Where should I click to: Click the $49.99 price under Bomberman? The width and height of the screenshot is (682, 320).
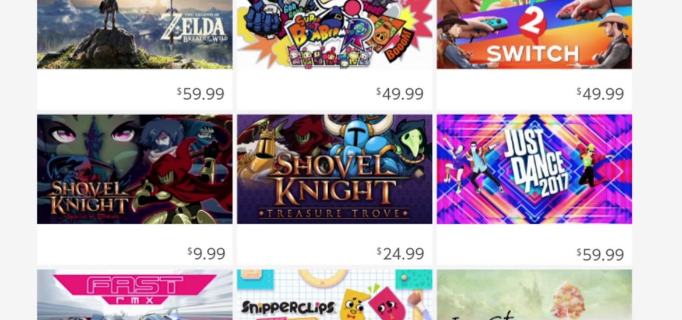(x=400, y=93)
